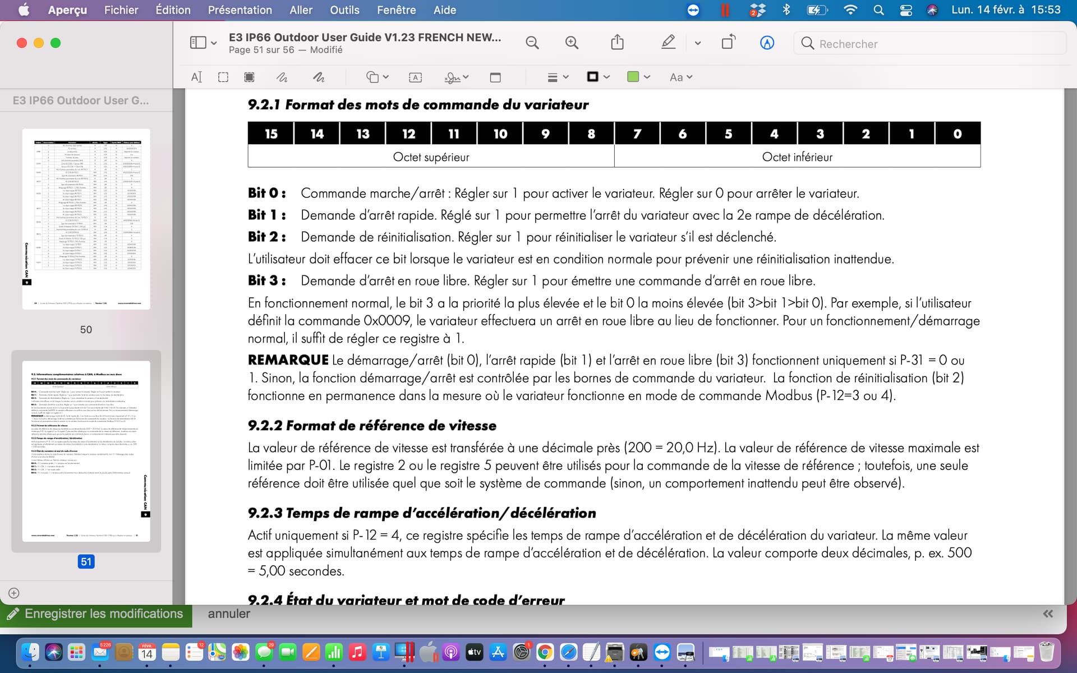Open the Share menu
The height and width of the screenshot is (673, 1077).
[617, 42]
